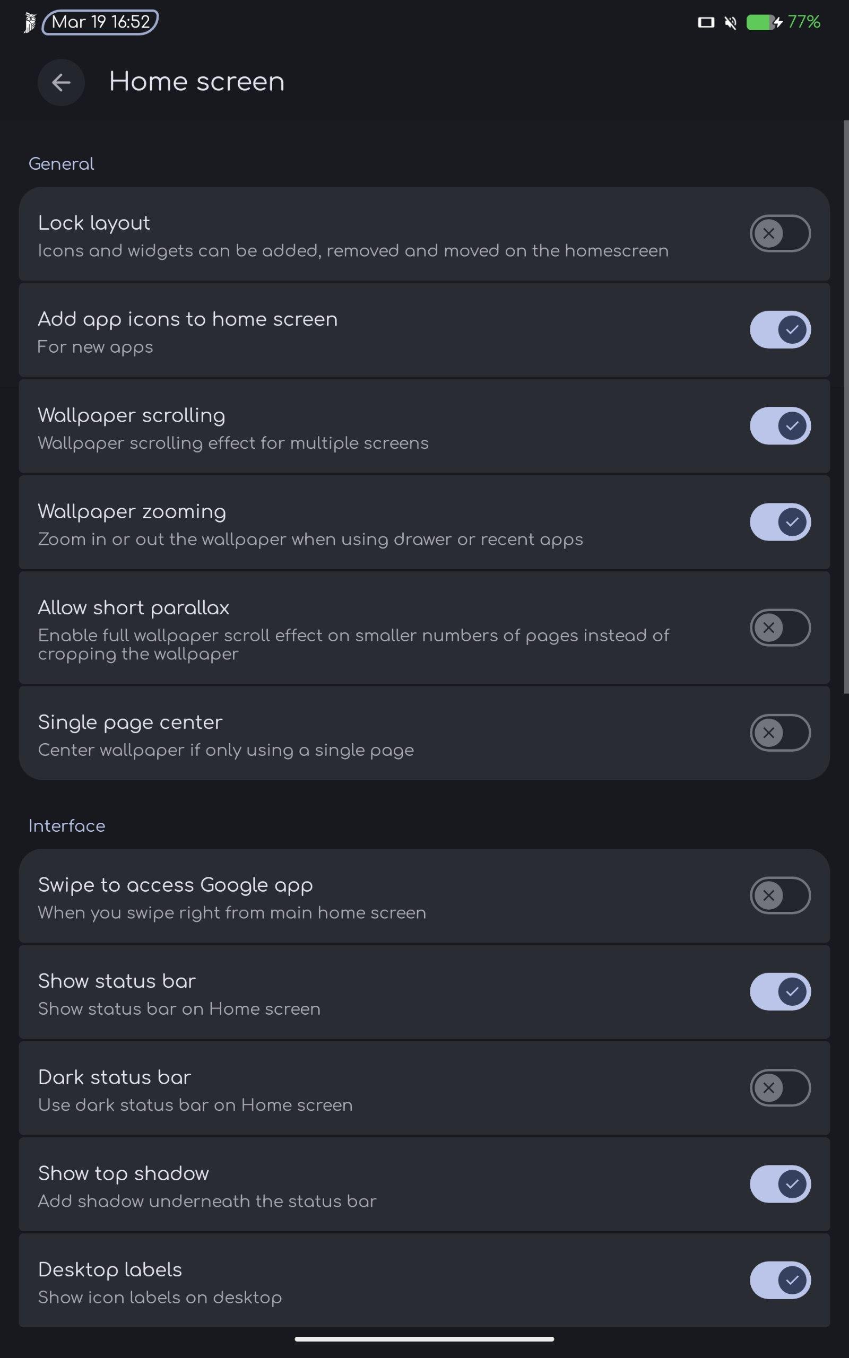Click the vertical scrollbar on right edge
This screenshot has height=1358, width=849.
pyautogui.click(x=846, y=407)
